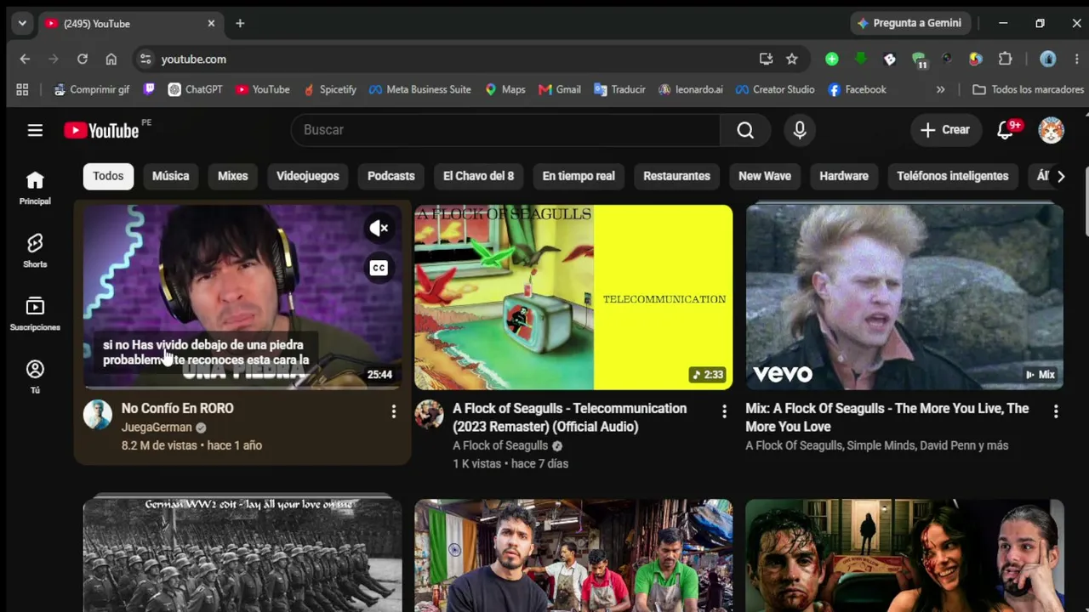The image size is (1089, 612).
Task: Open the JuegaGerman channel name link
Action: [x=157, y=428]
